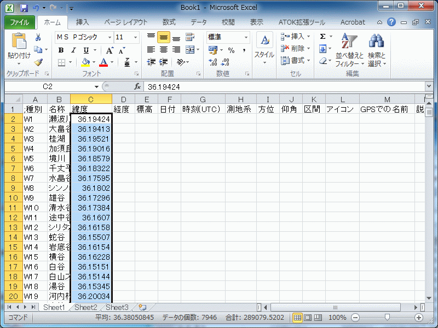
Task: Toggle Bold formatting
Action: [61, 50]
